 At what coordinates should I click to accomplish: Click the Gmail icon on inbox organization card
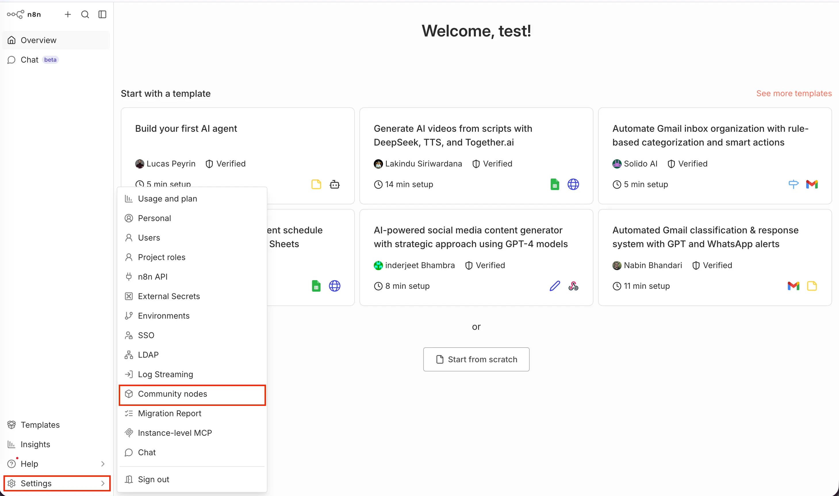click(x=812, y=184)
